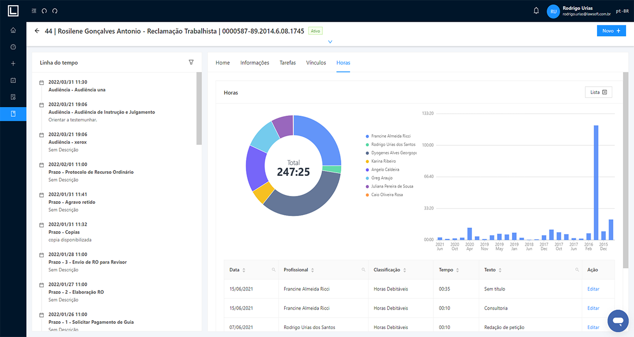Click the timeline panel scrollbar
The height and width of the screenshot is (337, 634).
pos(199,108)
